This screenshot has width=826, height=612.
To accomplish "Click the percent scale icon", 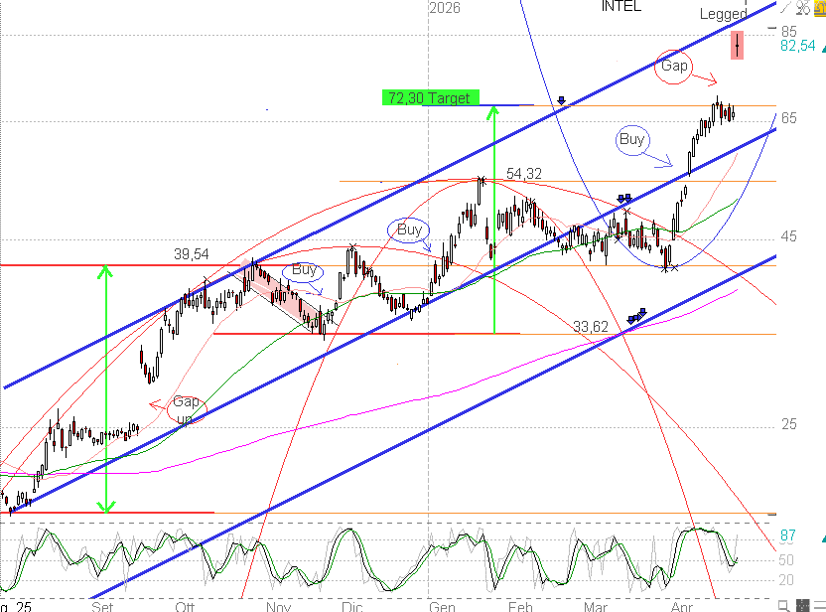I will pyautogui.click(x=802, y=8).
